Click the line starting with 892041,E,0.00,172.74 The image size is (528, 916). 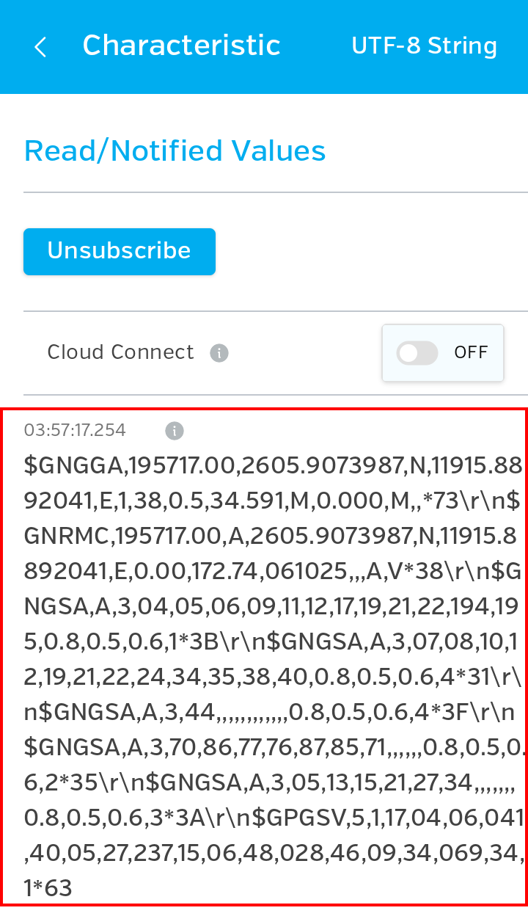pyautogui.click(x=273, y=571)
